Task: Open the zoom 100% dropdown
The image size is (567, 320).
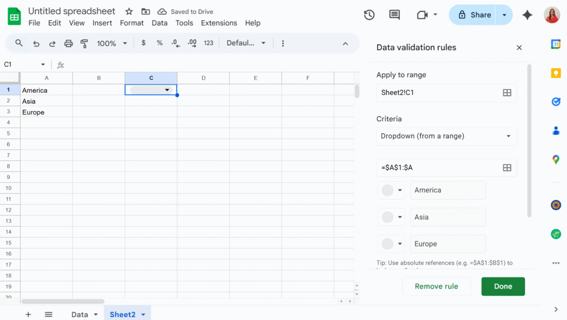Action: pos(112,43)
